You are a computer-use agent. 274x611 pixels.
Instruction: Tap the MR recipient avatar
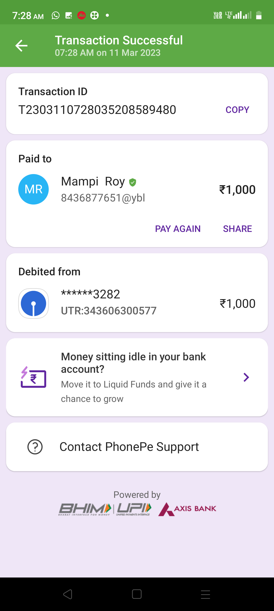(x=33, y=189)
